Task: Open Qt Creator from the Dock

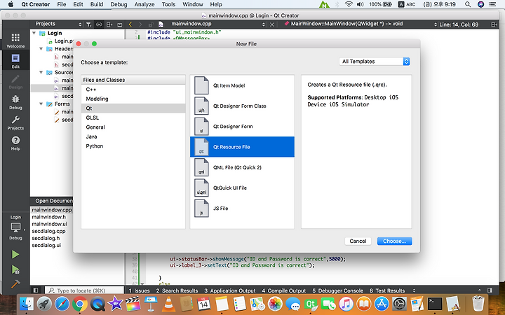Action: [x=310, y=304]
